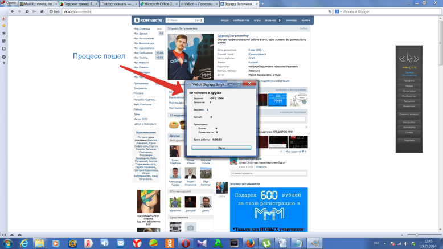Viewport: 443px width, 249px height.
Task: Go forward with the browser forward arrow
Action: click(x=19, y=11)
